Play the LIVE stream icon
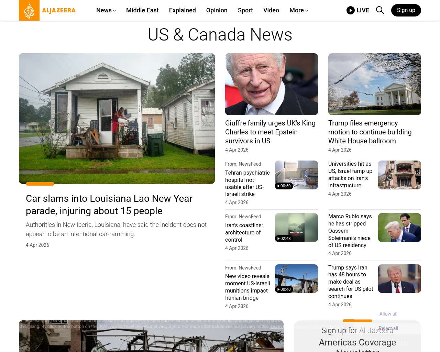The image size is (440, 352). (350, 10)
